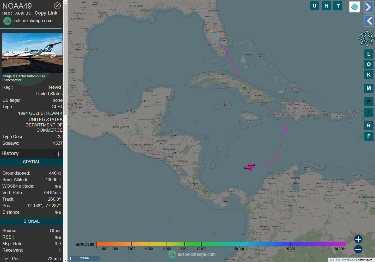Click the 200 NM scale bar
375x262 pixels.
coord(85,258)
